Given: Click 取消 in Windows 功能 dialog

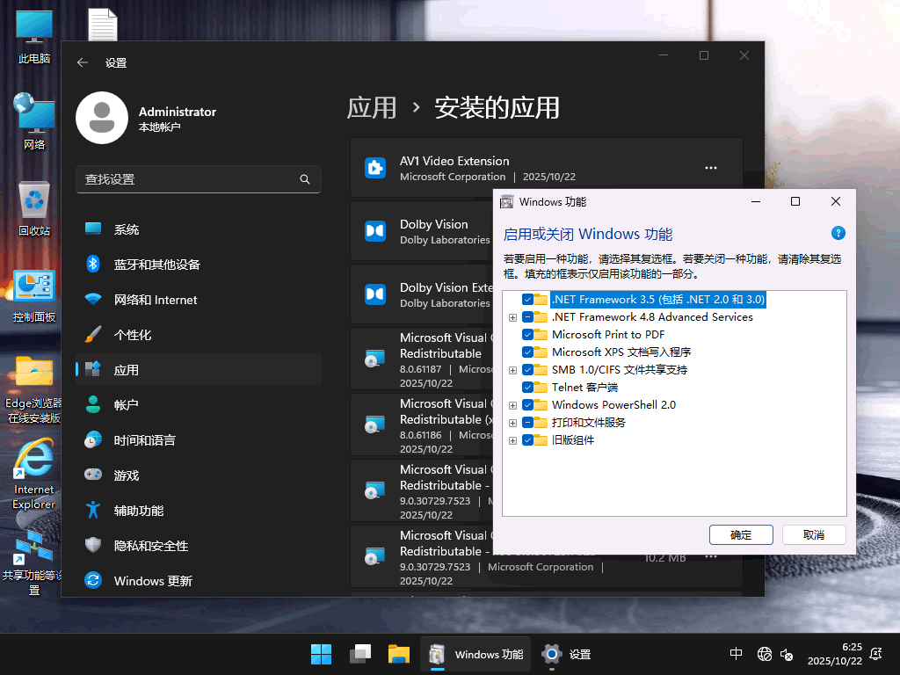Looking at the screenshot, I should point(814,535).
